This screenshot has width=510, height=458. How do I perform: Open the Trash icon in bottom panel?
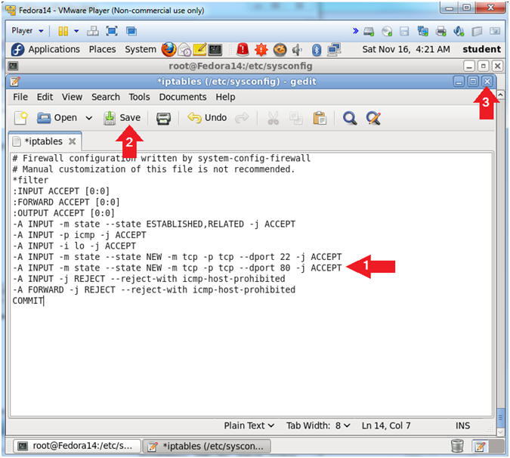[x=457, y=446]
